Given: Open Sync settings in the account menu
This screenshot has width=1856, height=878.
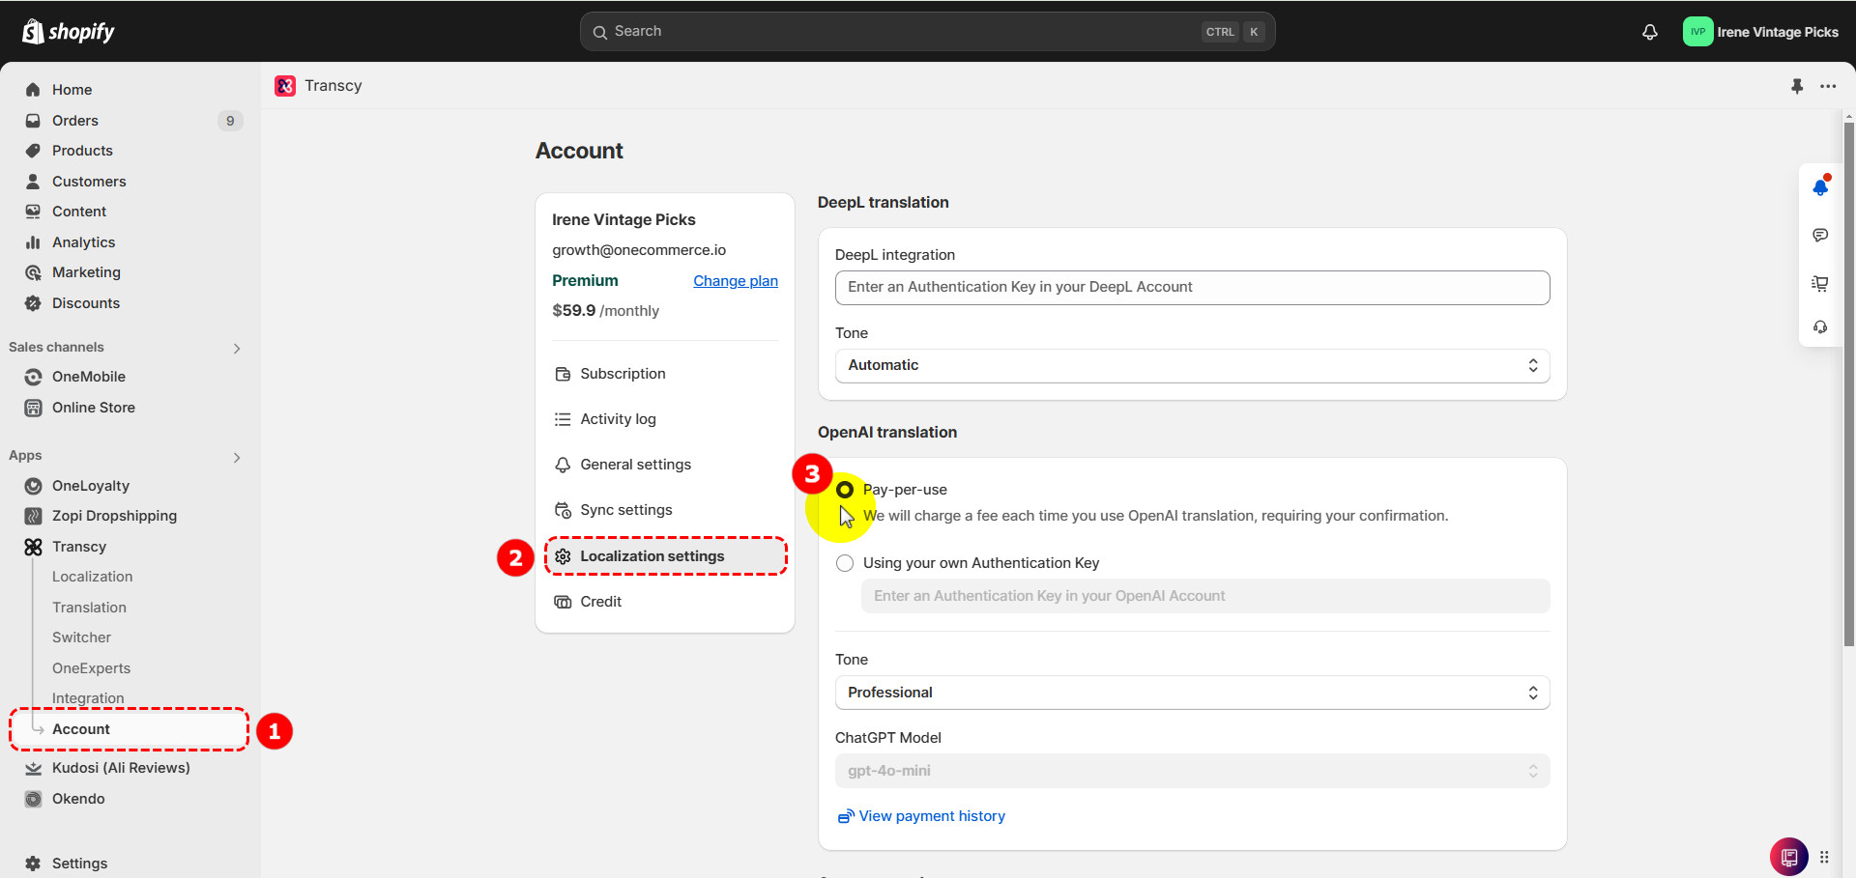Looking at the screenshot, I should tap(665, 510).
